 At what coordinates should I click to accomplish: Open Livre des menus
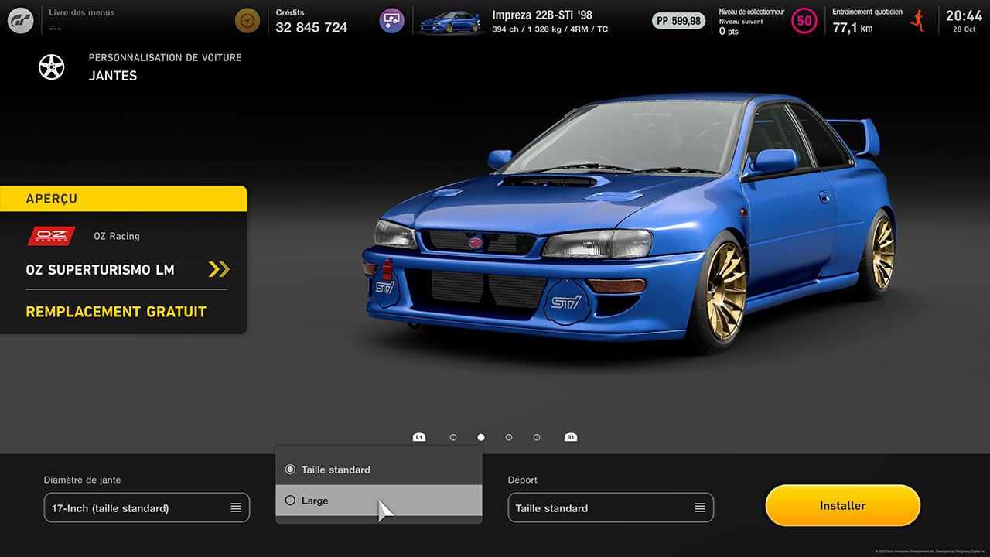pos(81,20)
